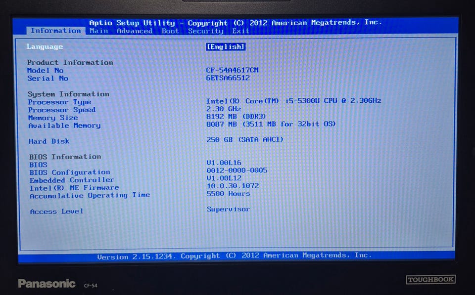Open the Advanced tab
Screen dimensions: 475x295
point(135,31)
